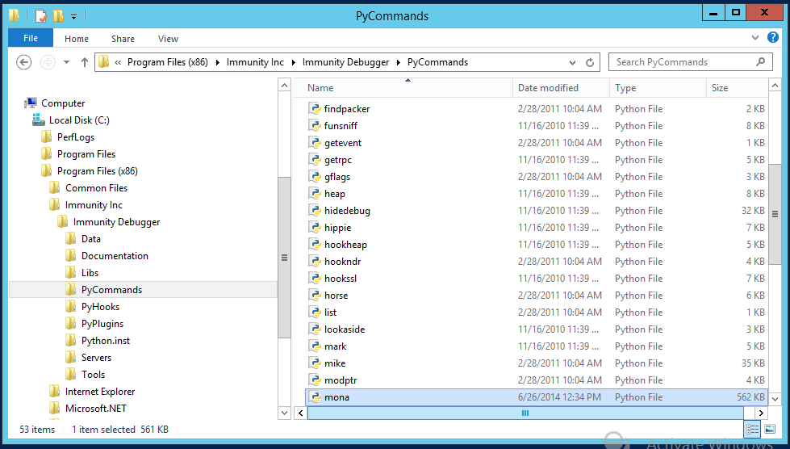Select the getevent Python file icon

coord(315,143)
